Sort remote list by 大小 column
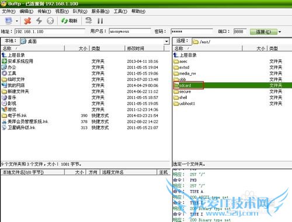The image size is (292, 222). click(x=255, y=48)
